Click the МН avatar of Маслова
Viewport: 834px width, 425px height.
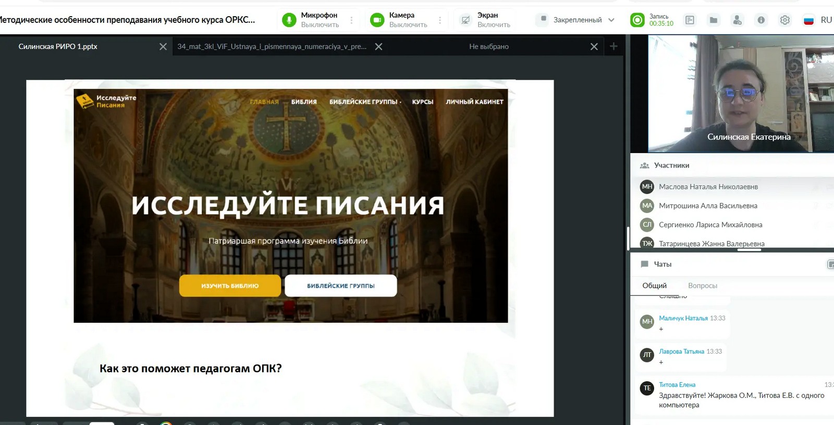click(647, 186)
